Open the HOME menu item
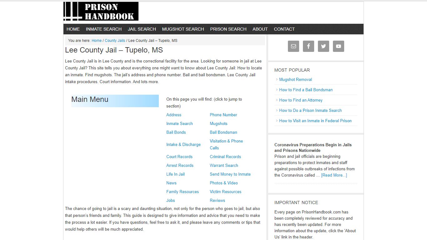 pyautogui.click(x=73, y=29)
